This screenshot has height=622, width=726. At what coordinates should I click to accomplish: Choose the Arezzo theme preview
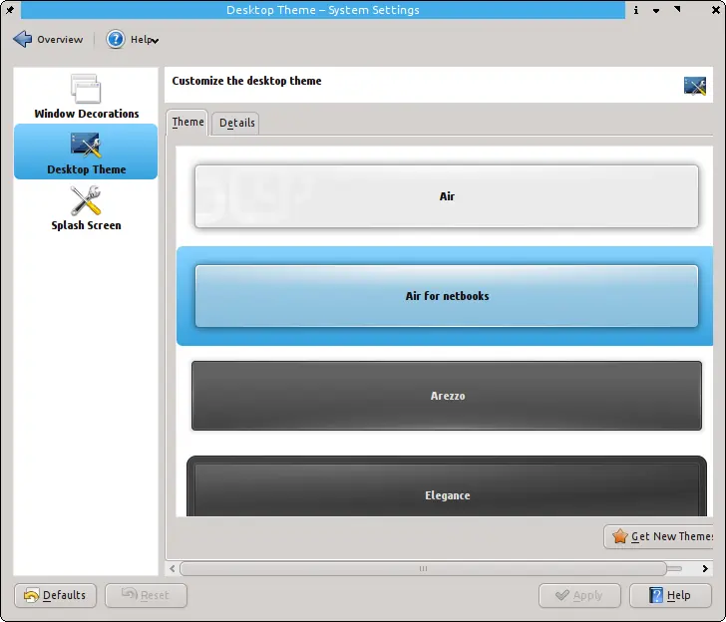click(x=447, y=396)
